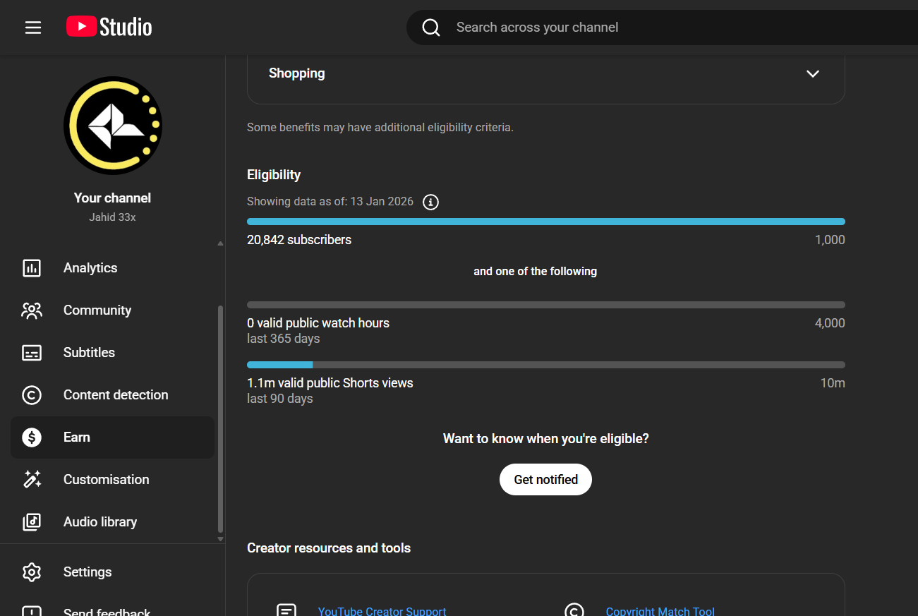918x616 pixels.
Task: Open the Content detection copyright icon
Action: pos(32,395)
